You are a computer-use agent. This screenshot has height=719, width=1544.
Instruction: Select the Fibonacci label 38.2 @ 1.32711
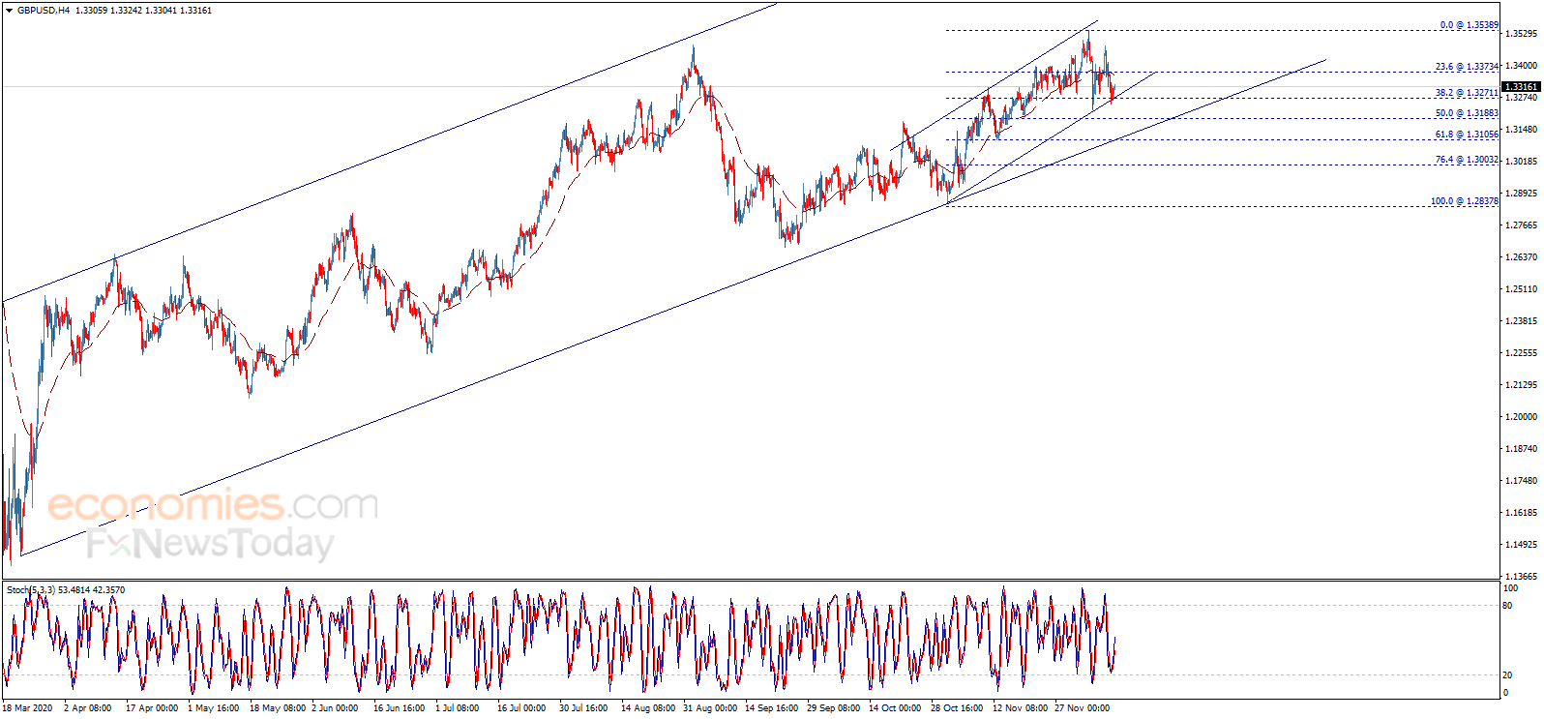1467,93
